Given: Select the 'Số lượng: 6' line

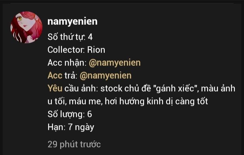Looking at the screenshot, I should coord(70,114).
